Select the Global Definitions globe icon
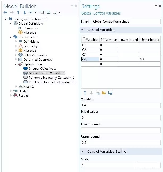 click(15, 23)
